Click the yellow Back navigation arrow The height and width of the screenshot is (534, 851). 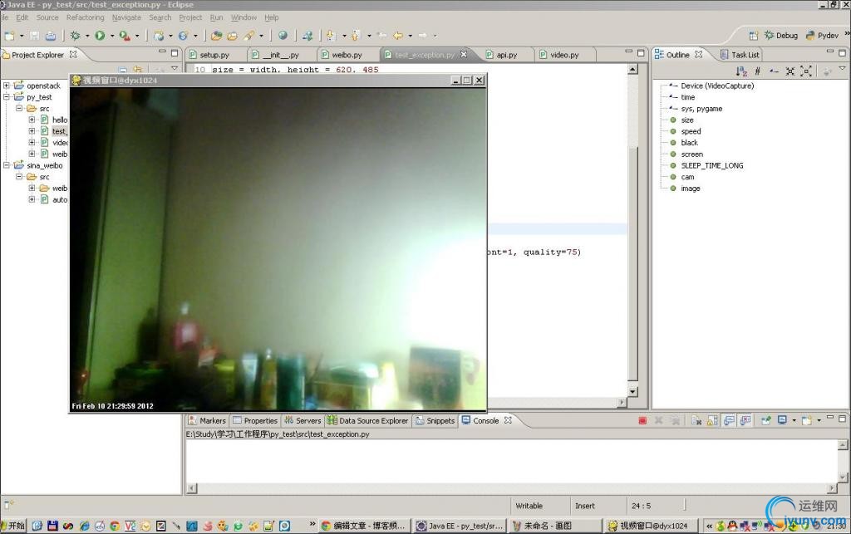398,36
